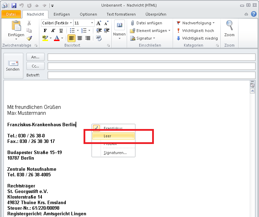Open the font name Calibri dropdown

pyautogui.click(x=71, y=23)
